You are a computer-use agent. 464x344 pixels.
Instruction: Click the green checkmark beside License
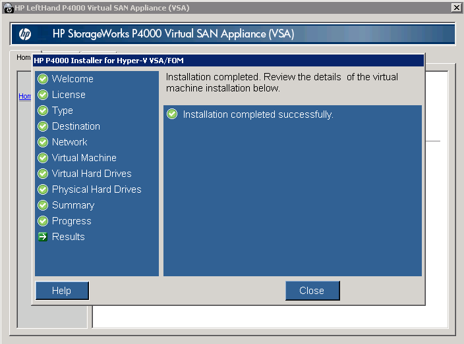coord(43,95)
